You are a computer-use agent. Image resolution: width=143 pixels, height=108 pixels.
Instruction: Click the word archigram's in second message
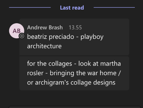click(x=52, y=83)
